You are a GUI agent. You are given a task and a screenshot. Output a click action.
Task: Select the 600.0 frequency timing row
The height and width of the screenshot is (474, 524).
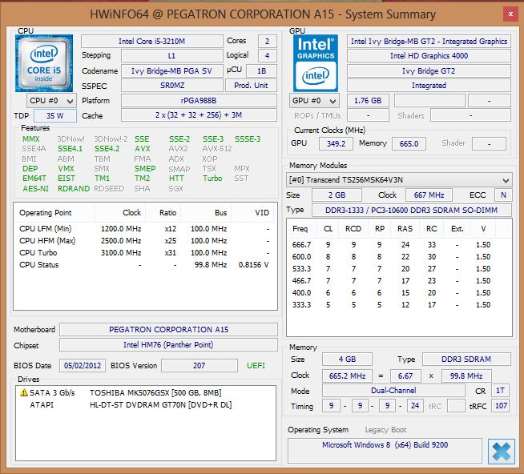click(x=399, y=257)
